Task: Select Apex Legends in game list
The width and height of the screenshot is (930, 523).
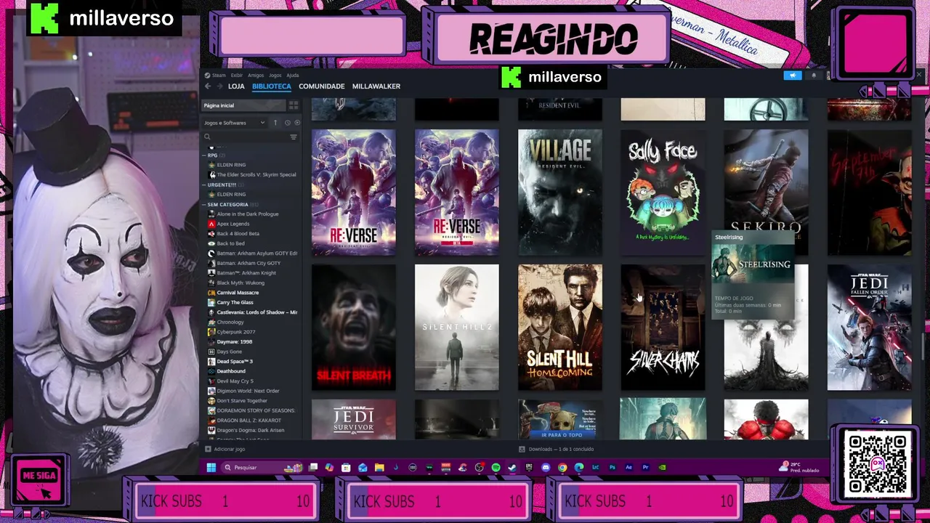Action: point(232,224)
